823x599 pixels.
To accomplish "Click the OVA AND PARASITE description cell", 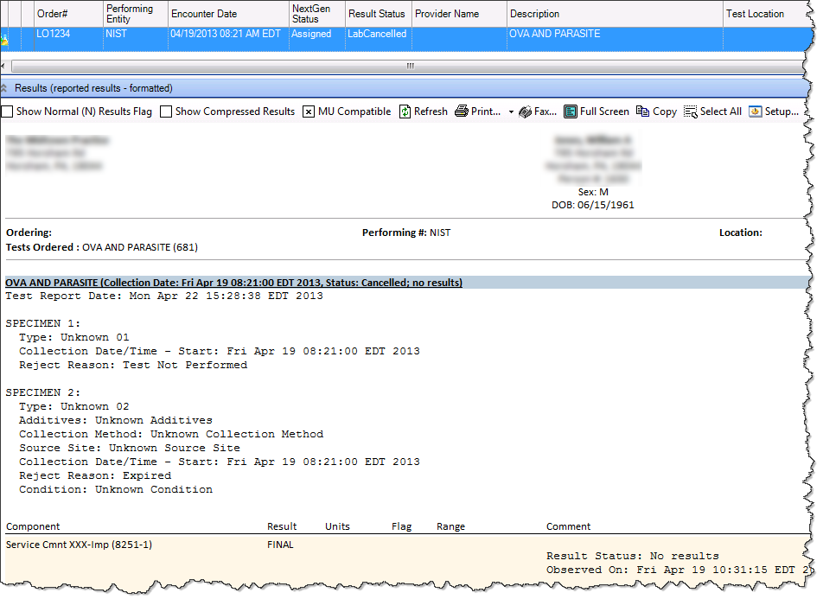I will click(615, 39).
